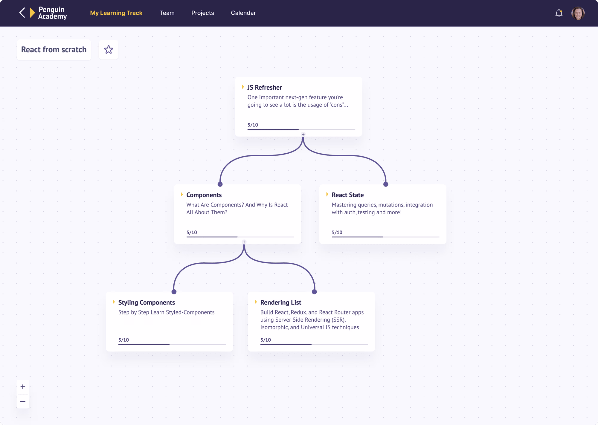Screen dimensions: 598x425
Task: Open the user profile avatar
Action: [578, 13]
